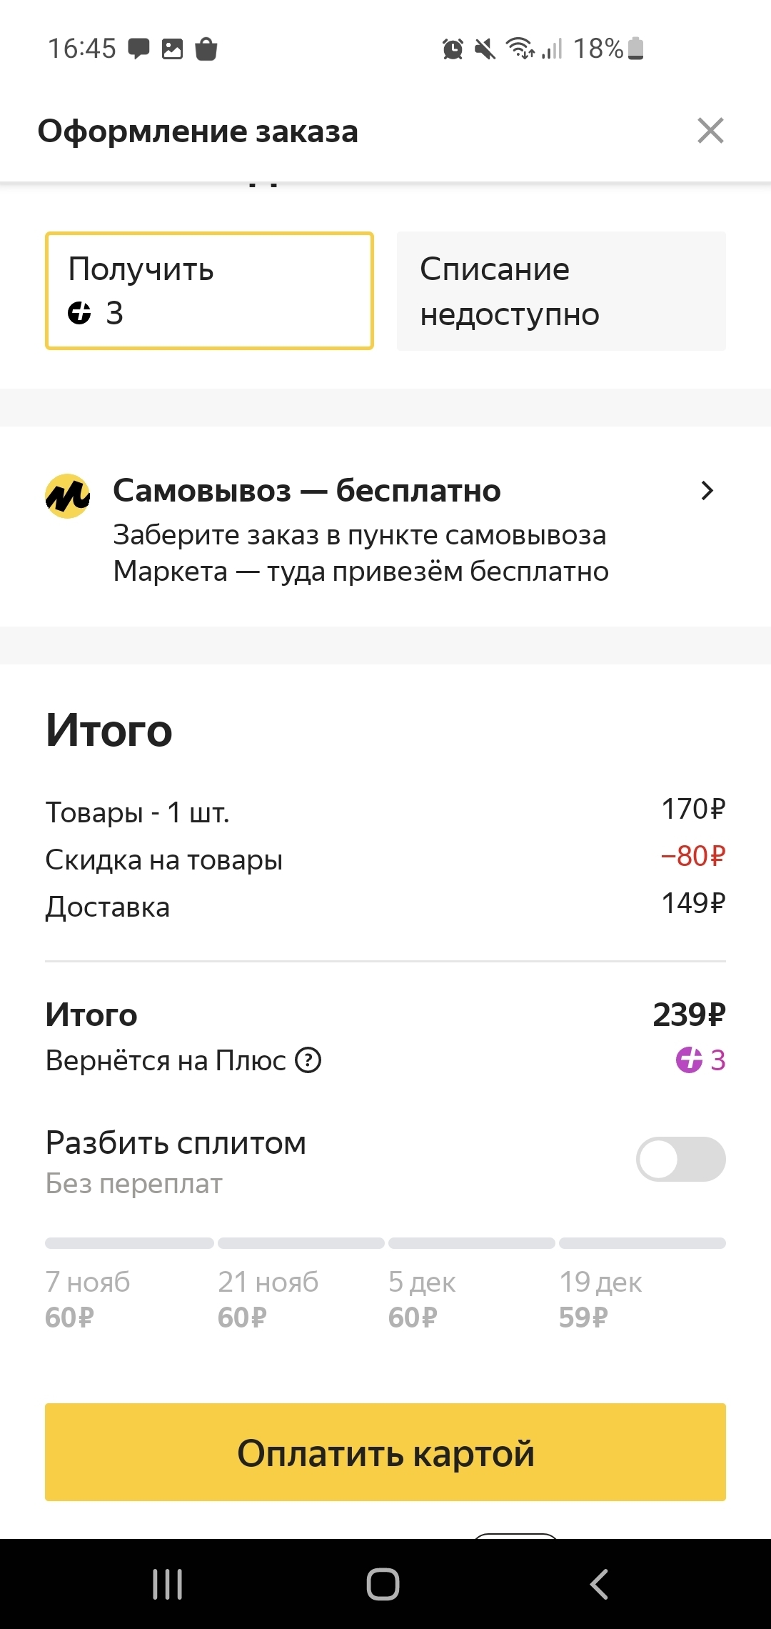Screen dimensions: 771x1629
Task: Tap the purple Plus points icon
Action: click(689, 1060)
